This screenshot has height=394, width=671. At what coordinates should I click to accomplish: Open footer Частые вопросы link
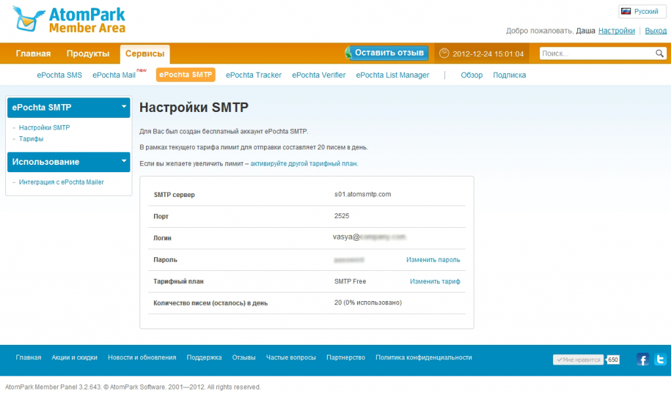291,358
